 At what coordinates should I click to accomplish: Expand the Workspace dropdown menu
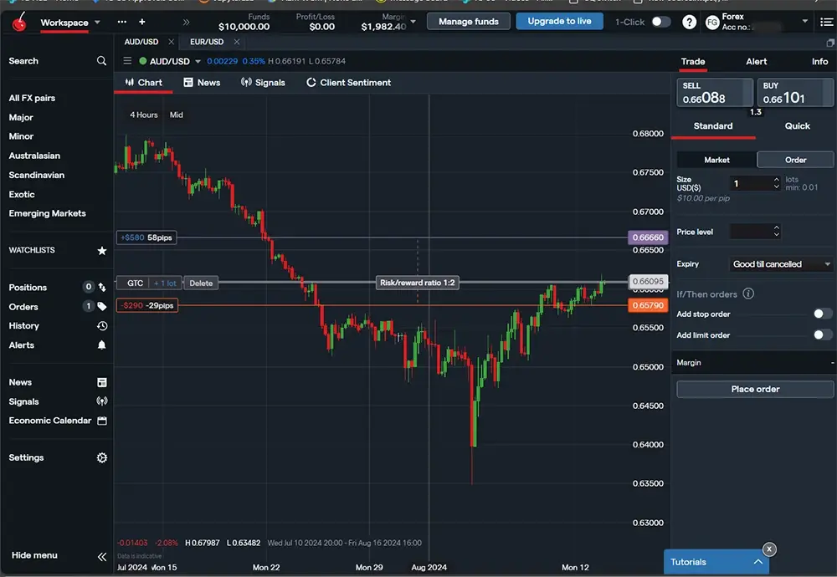point(98,23)
